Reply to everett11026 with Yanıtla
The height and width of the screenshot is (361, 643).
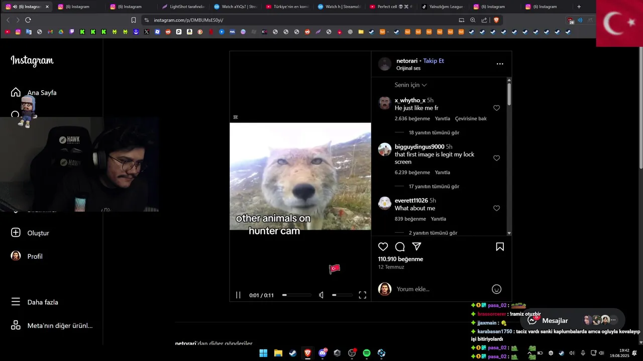point(439,219)
